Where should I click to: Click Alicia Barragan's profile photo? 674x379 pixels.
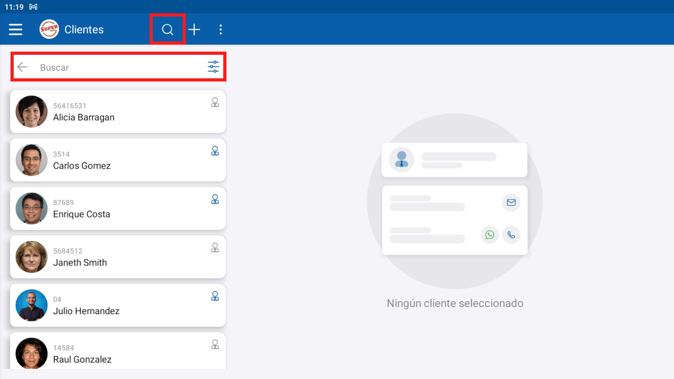point(31,111)
